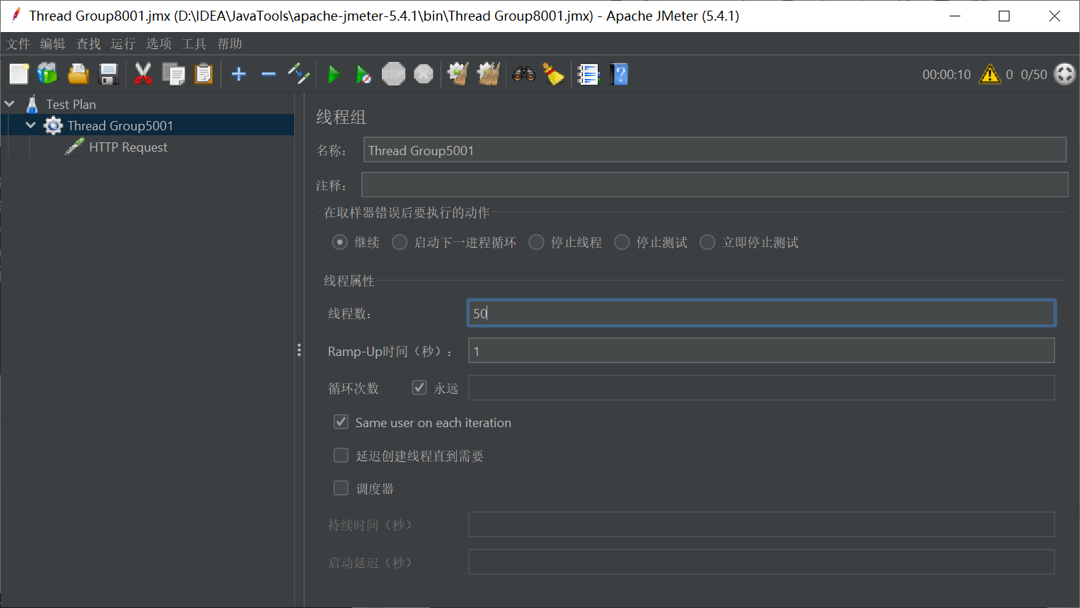1080x608 pixels.
Task: Click the Stop test icon
Action: pos(393,74)
